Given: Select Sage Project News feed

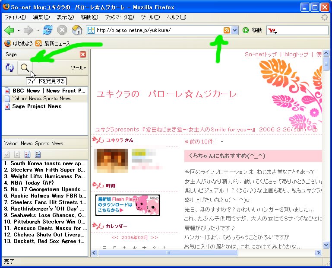Looking at the screenshot, I should coord(45,106).
